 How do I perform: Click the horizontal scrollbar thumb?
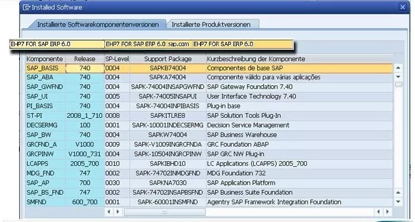pyautogui.click(x=164, y=212)
